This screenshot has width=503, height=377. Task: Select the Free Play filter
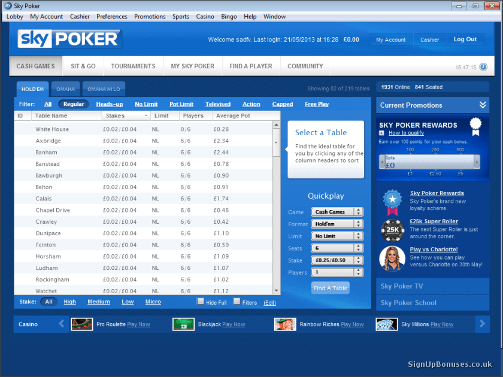click(317, 104)
